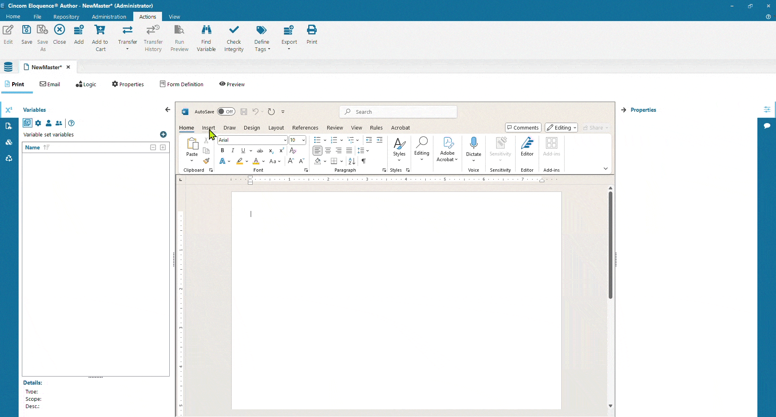Viewport: 776px width, 417px height.
Task: Click the Add to Cart icon
Action: pyautogui.click(x=100, y=30)
